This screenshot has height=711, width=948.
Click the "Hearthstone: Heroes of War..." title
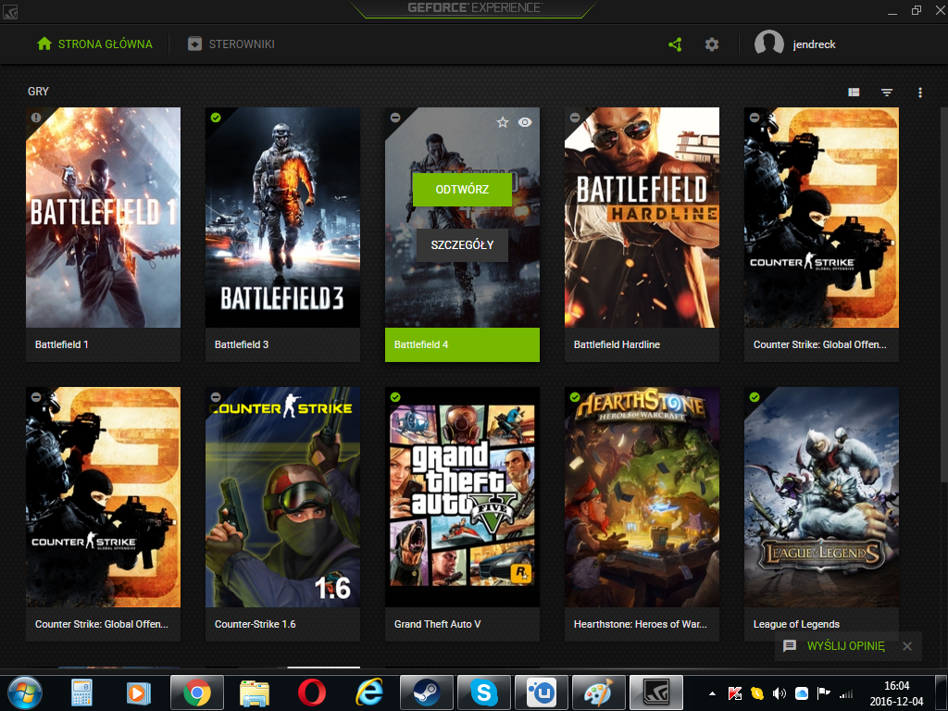click(640, 624)
